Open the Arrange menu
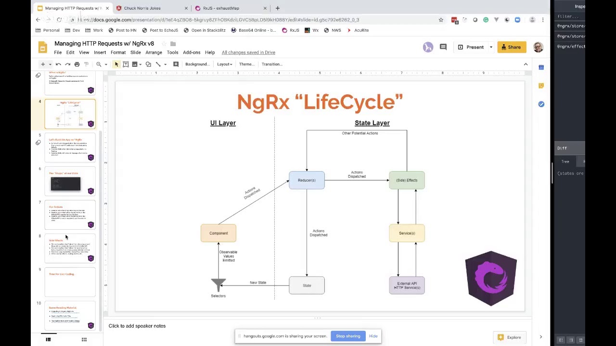The height and width of the screenshot is (346, 616). tap(154, 52)
